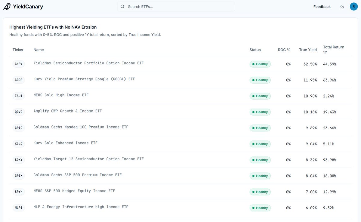Click the YieldCanary bird logo icon
361x222 pixels.
point(7,7)
